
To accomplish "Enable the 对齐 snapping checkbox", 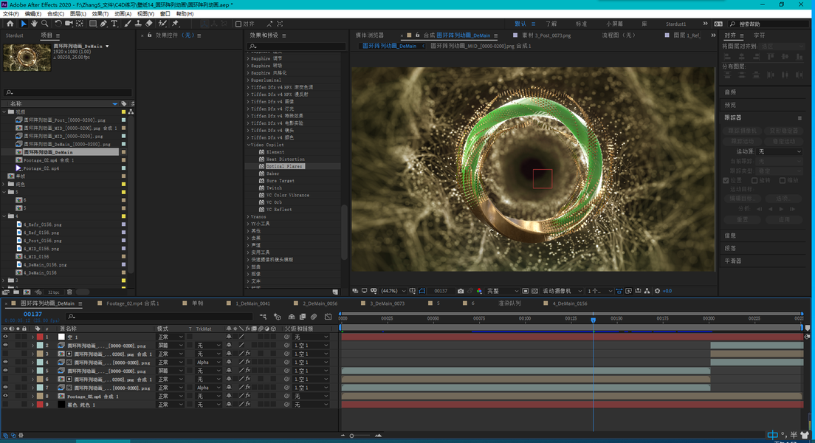I will 238,24.
